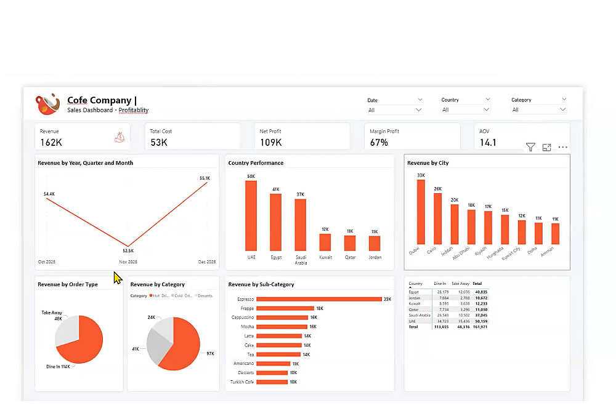Click the Nov 2025 data point on line chart
Screen dimensions: 616x411
tap(128, 246)
